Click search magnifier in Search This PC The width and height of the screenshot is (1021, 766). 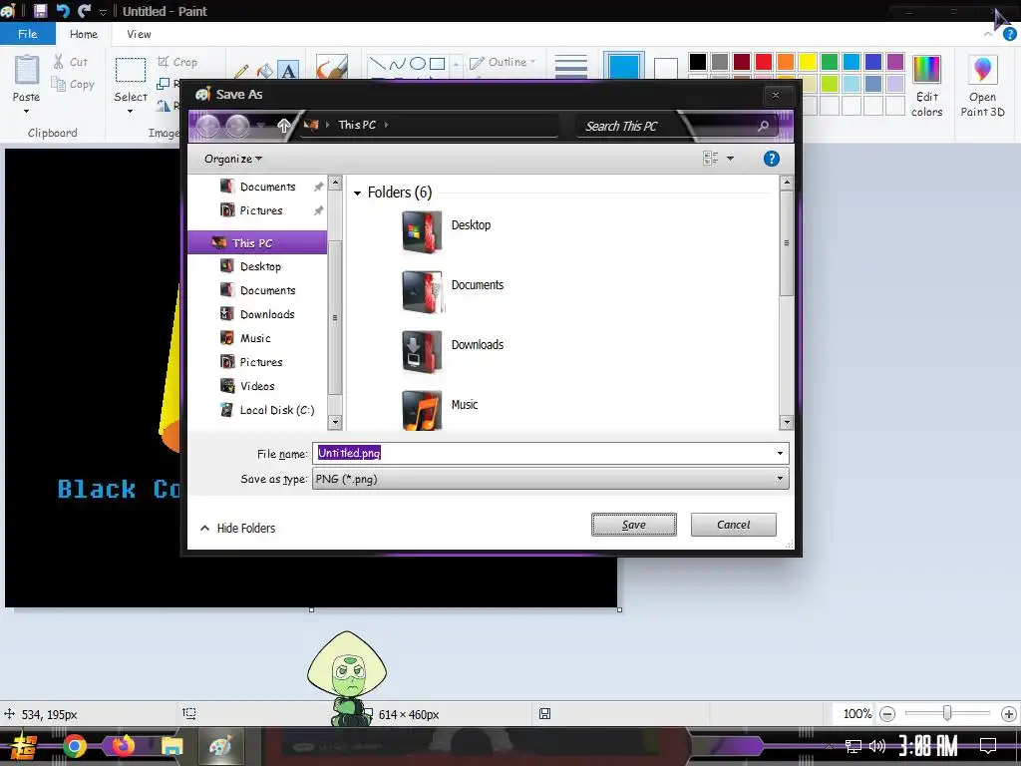763,126
